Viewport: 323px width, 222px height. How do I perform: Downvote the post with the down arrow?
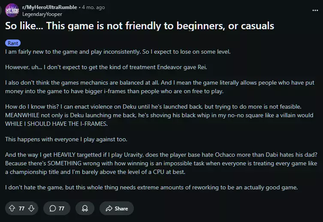click(x=31, y=208)
